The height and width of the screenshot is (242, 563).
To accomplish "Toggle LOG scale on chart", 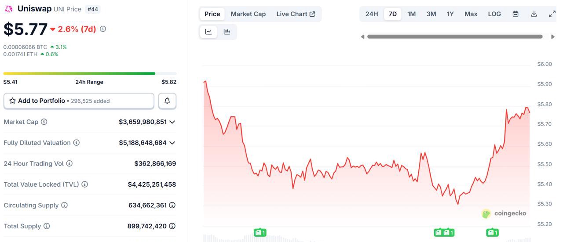I will point(494,14).
